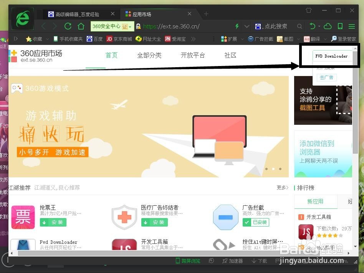
Task: Click the 医疗广告终结者 shield icon
Action: (124, 217)
